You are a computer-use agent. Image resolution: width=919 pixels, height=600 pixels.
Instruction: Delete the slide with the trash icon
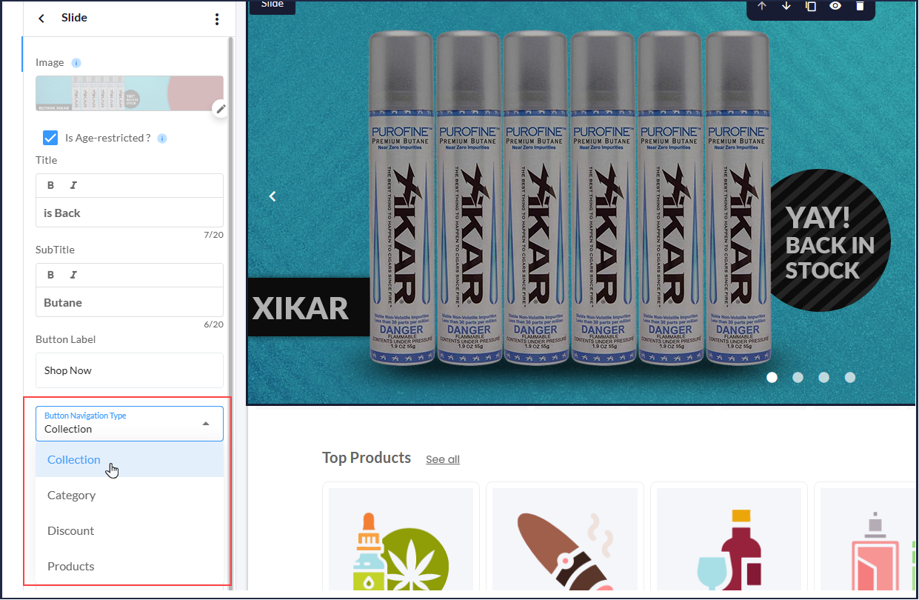pyautogui.click(x=860, y=6)
